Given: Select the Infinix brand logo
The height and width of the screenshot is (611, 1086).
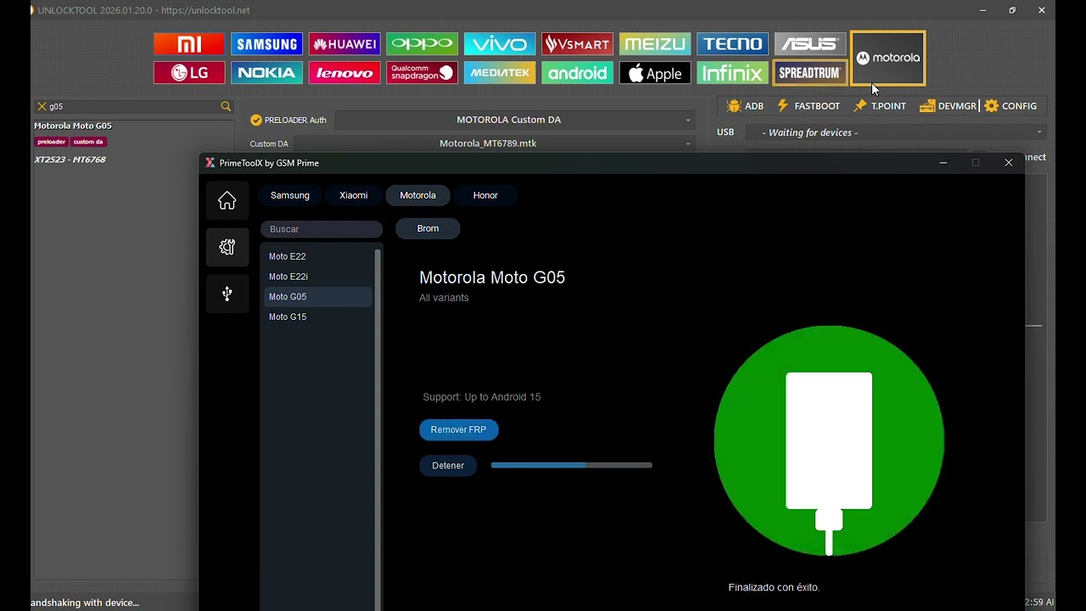Looking at the screenshot, I should [x=732, y=73].
